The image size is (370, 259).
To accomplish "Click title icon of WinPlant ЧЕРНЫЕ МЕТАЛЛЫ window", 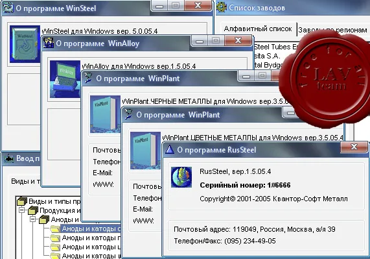I will [88, 78].
